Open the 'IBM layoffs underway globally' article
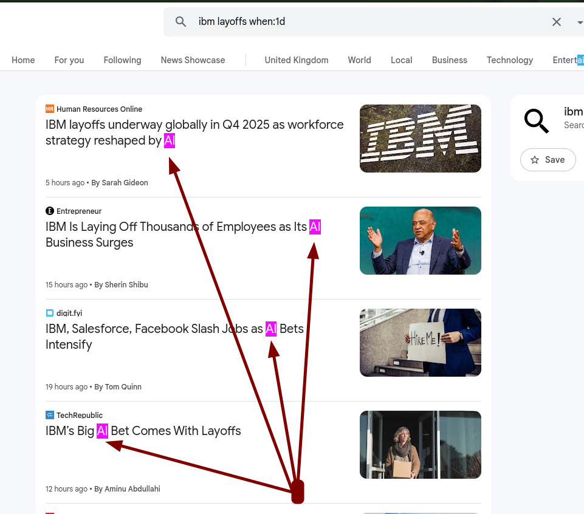Image resolution: width=584 pixels, height=514 pixels. click(x=194, y=132)
